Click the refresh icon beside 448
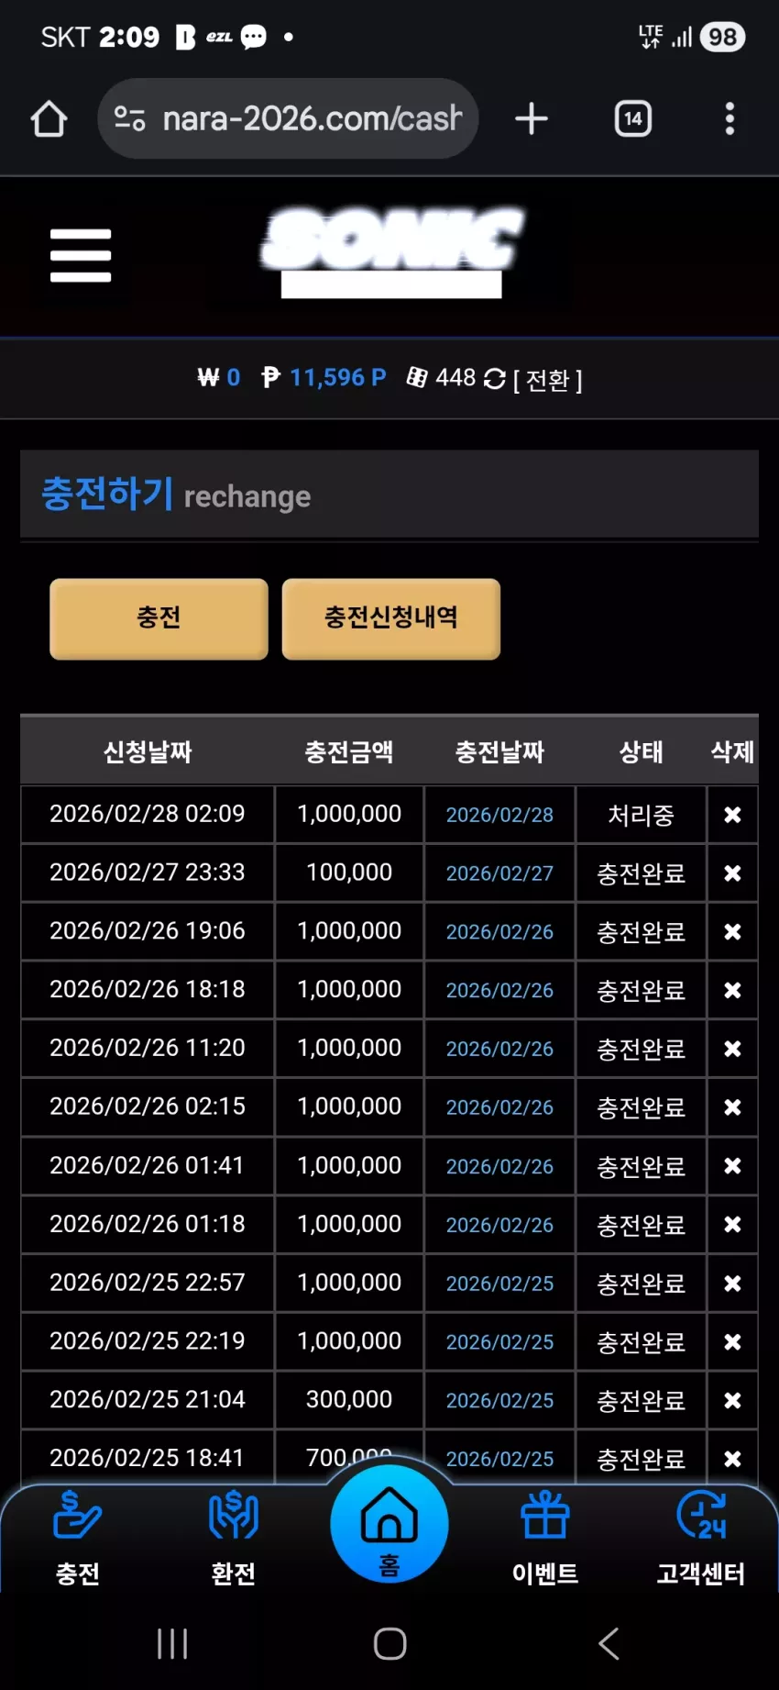779x1690 pixels. 495,379
